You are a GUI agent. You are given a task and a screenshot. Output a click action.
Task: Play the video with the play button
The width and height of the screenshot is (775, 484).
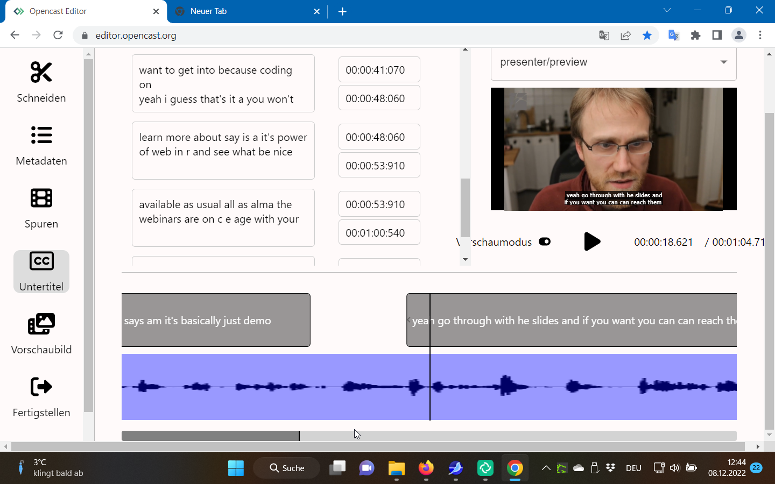(x=592, y=241)
